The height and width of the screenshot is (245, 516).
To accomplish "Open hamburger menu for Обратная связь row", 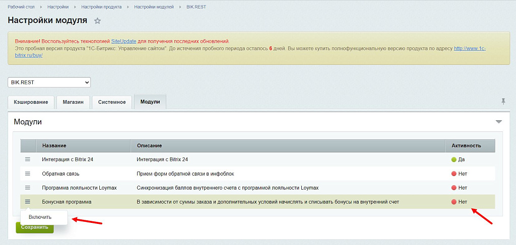I will tap(28, 174).
